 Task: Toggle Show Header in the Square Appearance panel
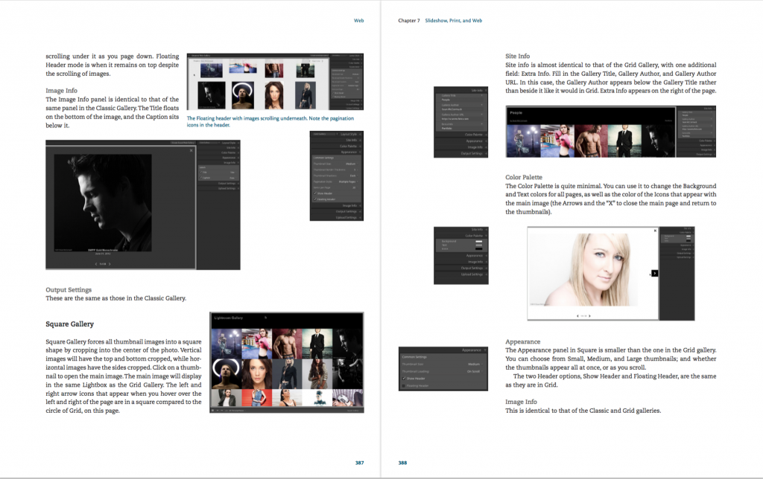point(404,379)
